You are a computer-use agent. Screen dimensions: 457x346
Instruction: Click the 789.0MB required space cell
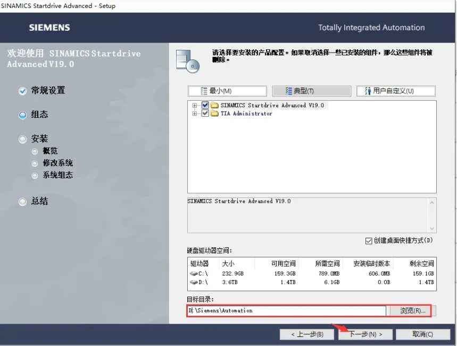pyautogui.click(x=329, y=274)
